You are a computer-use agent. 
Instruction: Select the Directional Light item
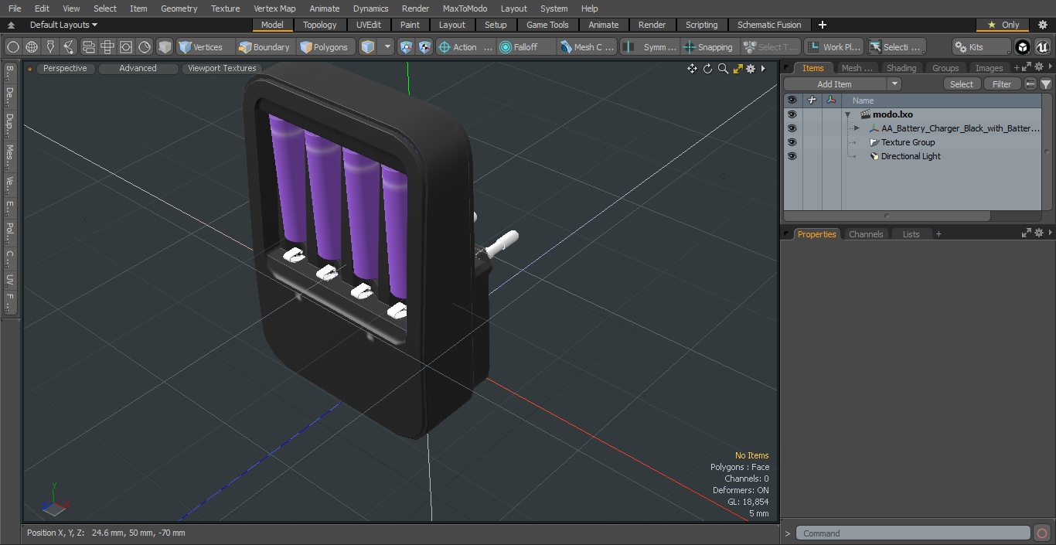911,156
